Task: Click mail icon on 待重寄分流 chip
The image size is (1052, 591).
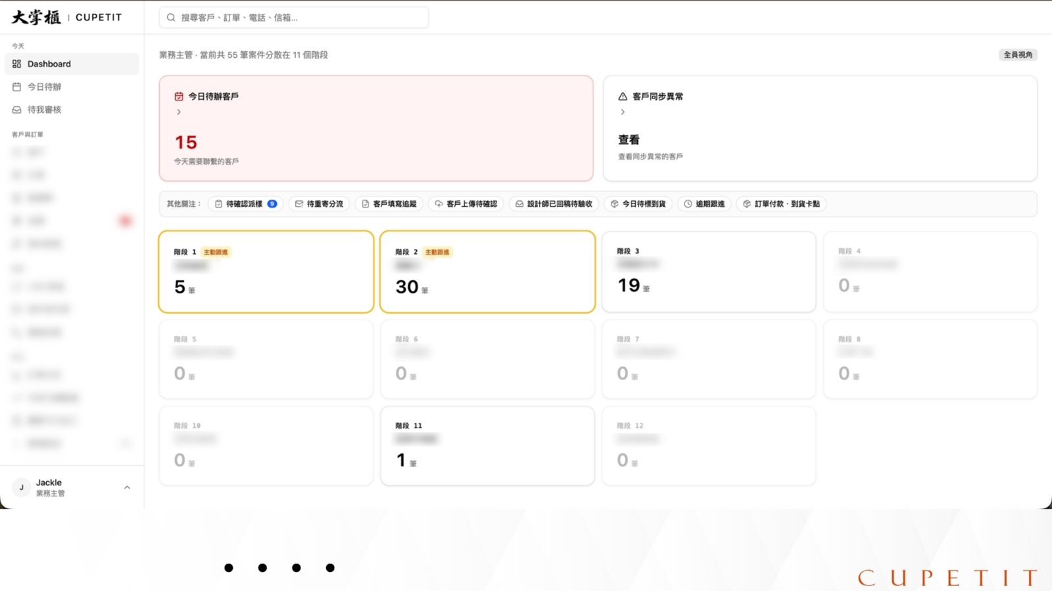Action: 299,204
